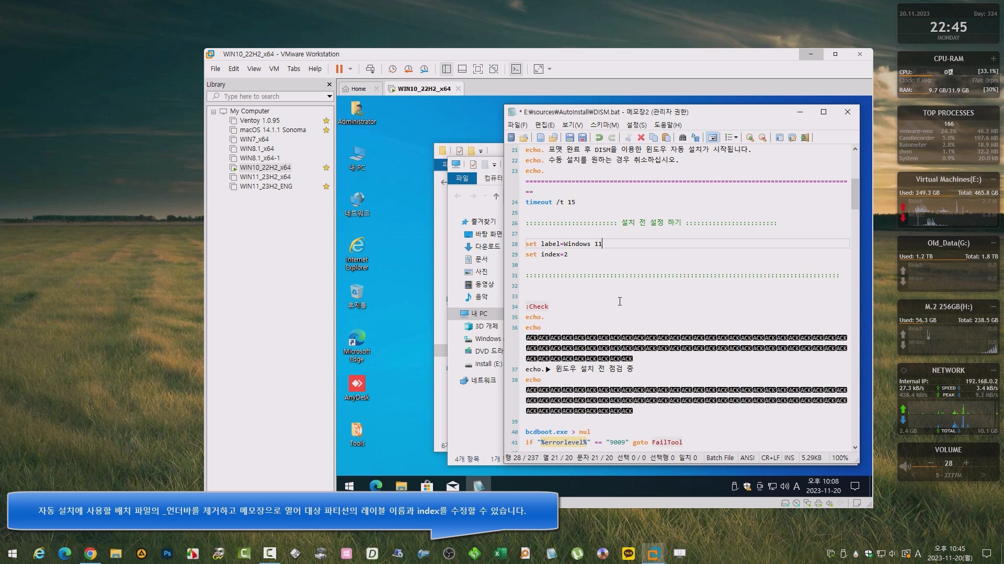Click the zoom out magnifier icon
This screenshot has width=1004, height=564.
tap(762, 137)
